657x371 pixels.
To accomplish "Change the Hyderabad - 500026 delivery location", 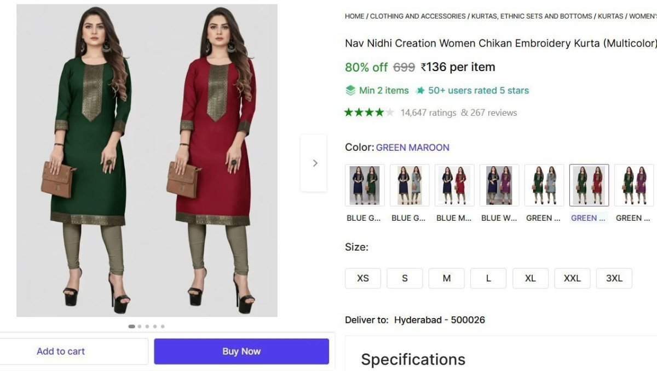I will click(439, 320).
